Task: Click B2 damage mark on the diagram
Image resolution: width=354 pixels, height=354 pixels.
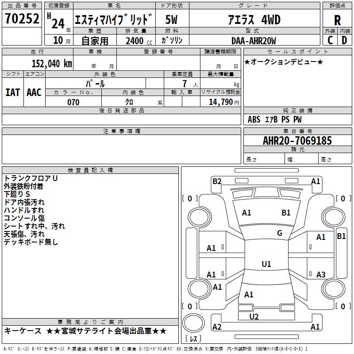Action: [x=217, y=181]
